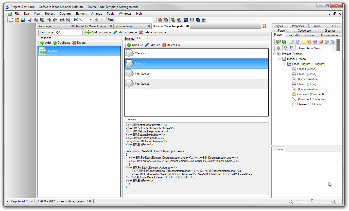349x211 pixels.
Task: Select the Enum.cs file row
Action: [x=196, y=64]
